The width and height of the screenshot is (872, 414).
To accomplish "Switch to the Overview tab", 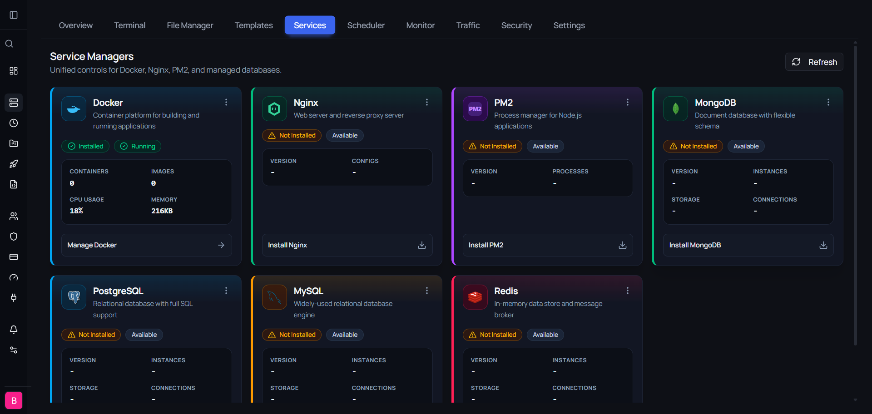I will (76, 25).
